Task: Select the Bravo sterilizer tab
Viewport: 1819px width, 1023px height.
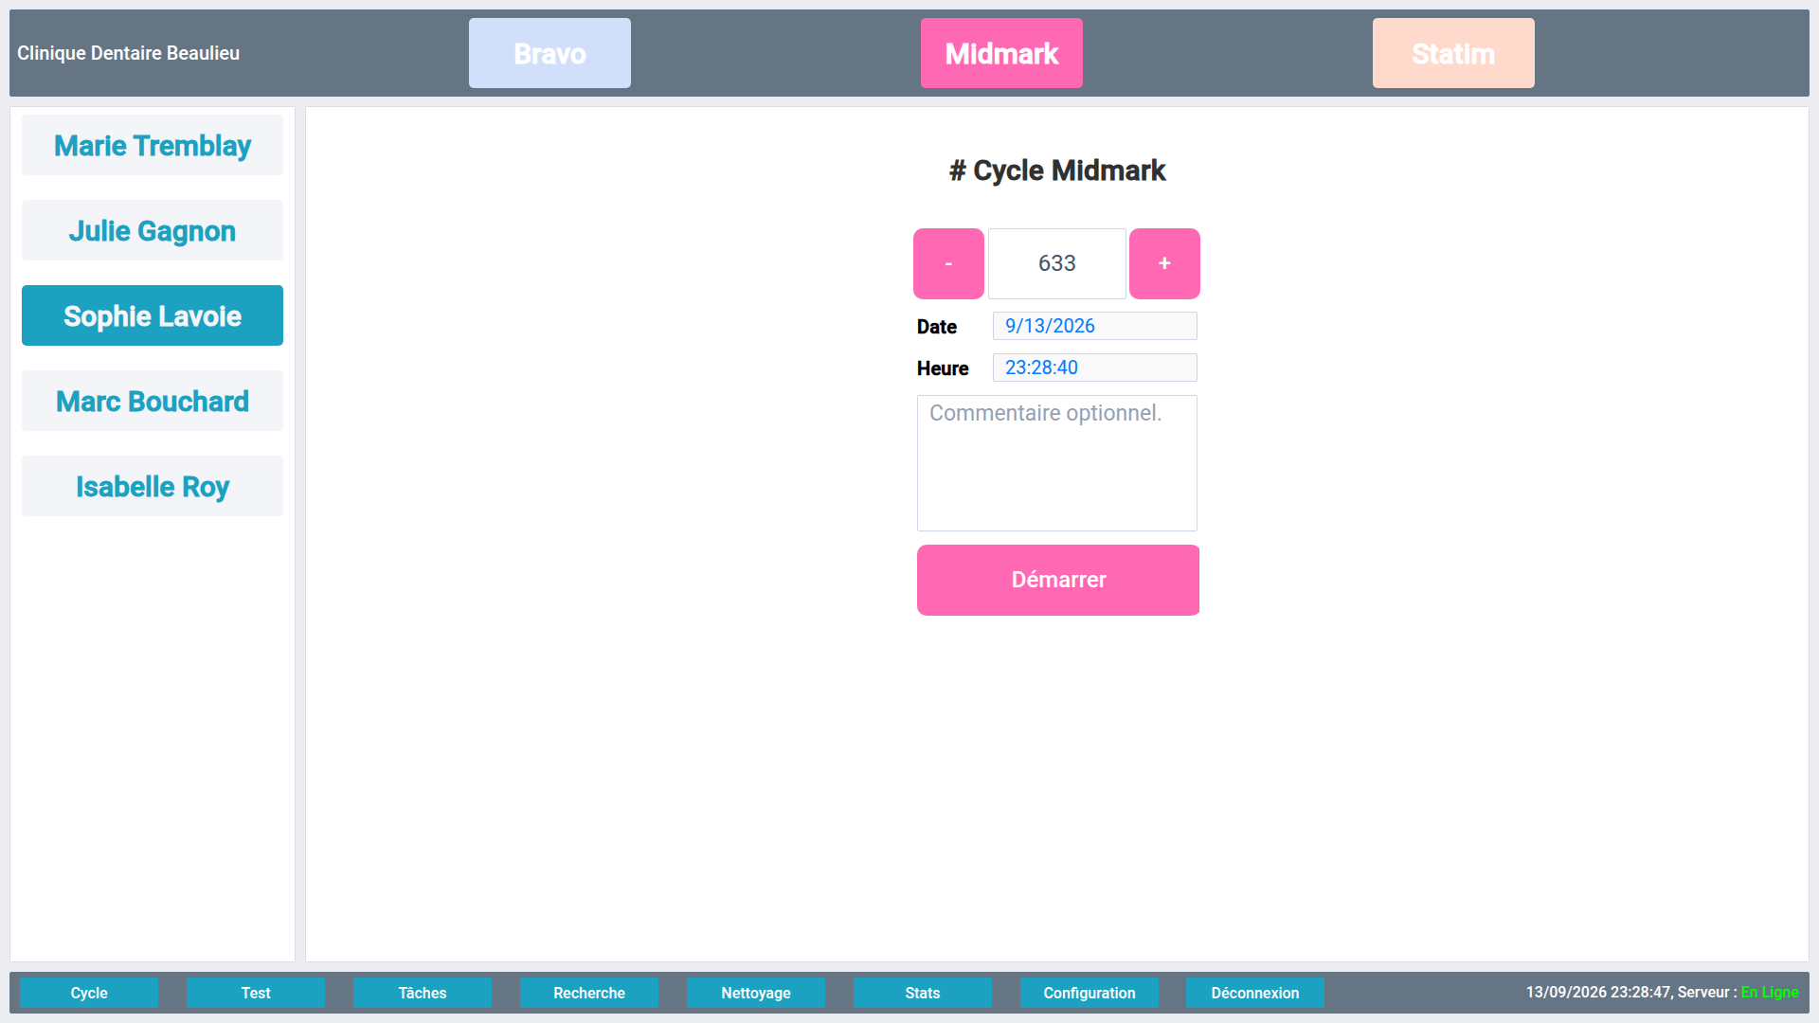Action: [x=549, y=53]
